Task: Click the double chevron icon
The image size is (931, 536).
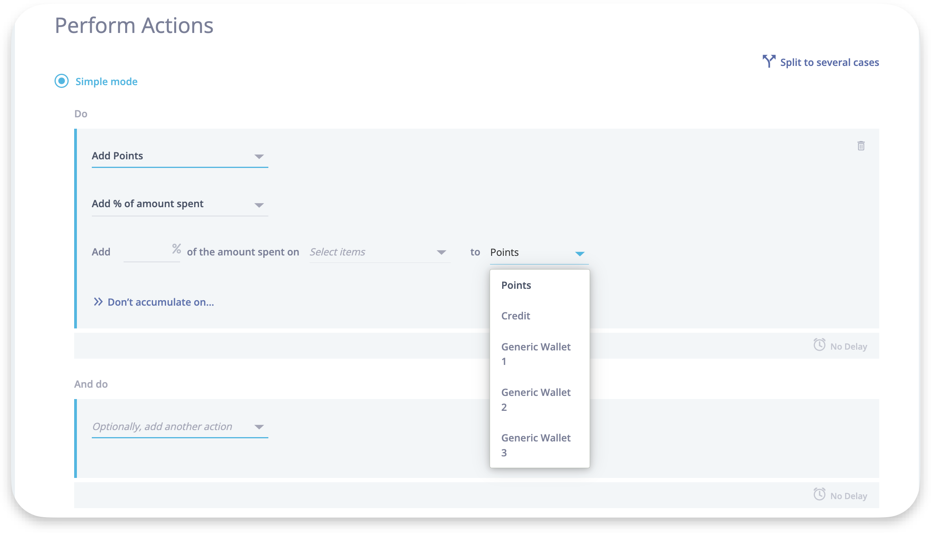Action: click(98, 302)
